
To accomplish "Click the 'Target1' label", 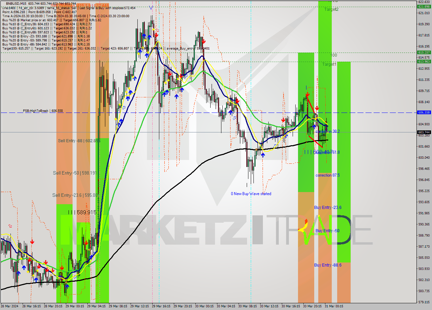I will [x=329, y=64].
